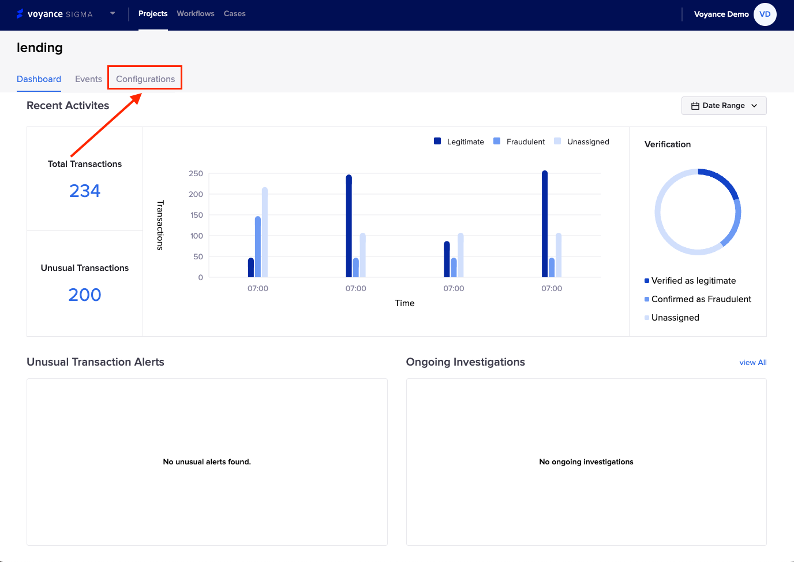794x562 pixels.
Task: Click the Voyance Demo account name
Action: pos(721,14)
